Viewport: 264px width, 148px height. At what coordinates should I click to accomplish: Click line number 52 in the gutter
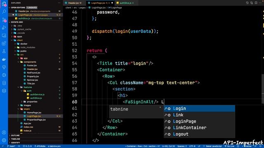(75, 51)
